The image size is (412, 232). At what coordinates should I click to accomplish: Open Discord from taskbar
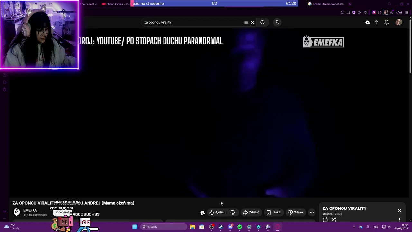pos(230,227)
